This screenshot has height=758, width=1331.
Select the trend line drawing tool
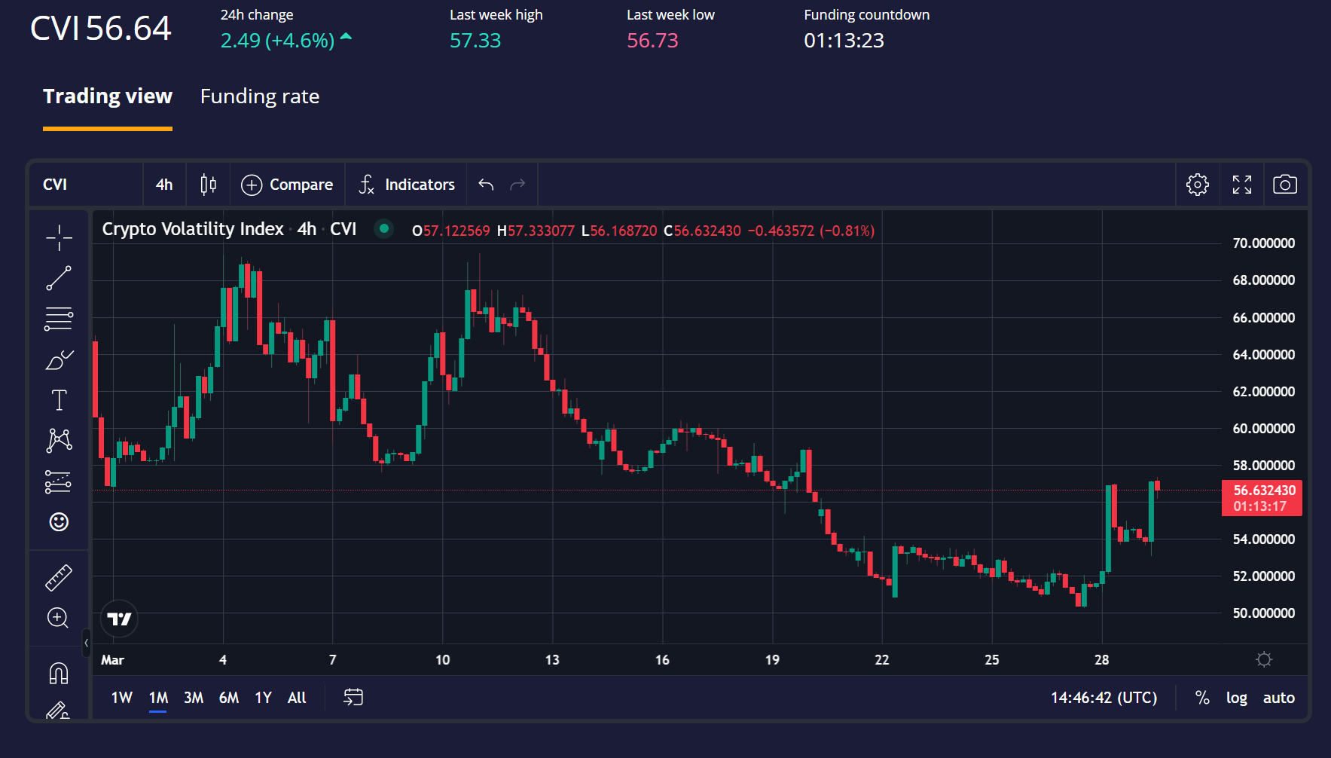tap(59, 278)
